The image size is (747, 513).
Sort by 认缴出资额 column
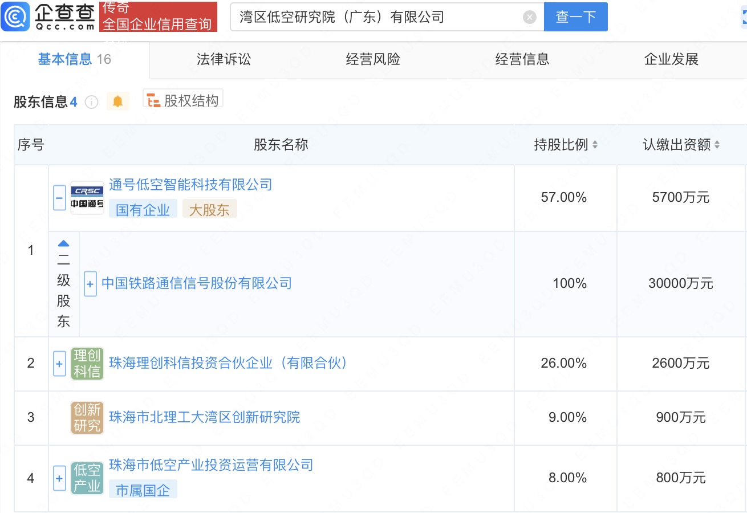(x=717, y=145)
